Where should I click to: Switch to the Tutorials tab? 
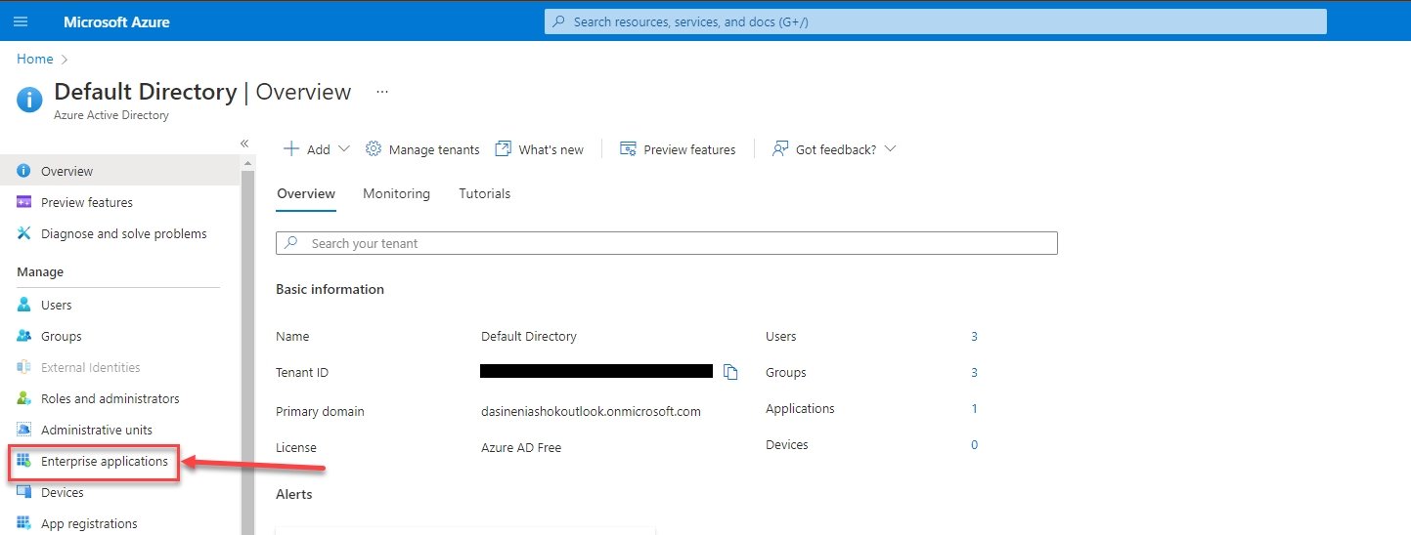485,193
